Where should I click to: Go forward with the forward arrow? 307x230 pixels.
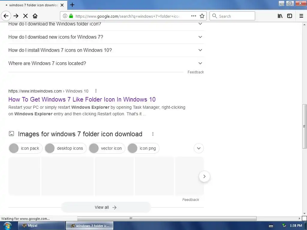click(16, 16)
